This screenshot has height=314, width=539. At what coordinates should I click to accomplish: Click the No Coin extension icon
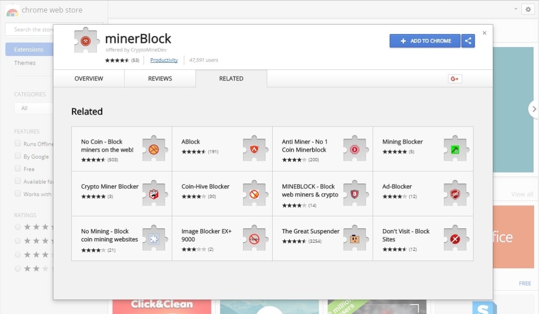pos(154,149)
